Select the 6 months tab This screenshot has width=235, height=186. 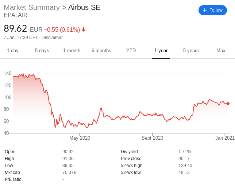(101, 51)
